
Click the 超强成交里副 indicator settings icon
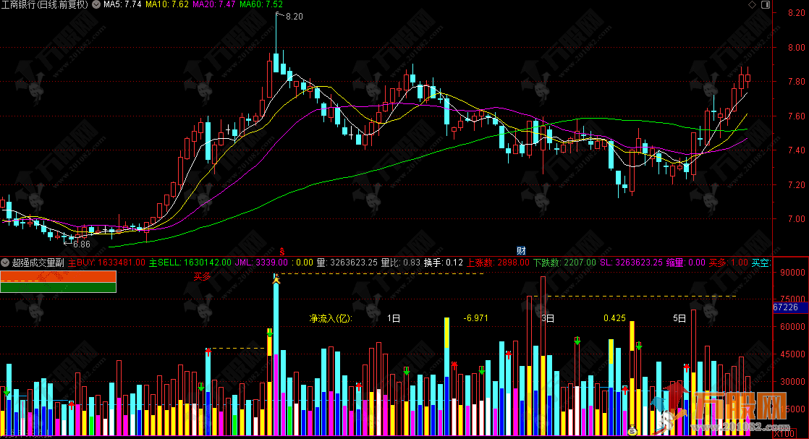point(5,263)
